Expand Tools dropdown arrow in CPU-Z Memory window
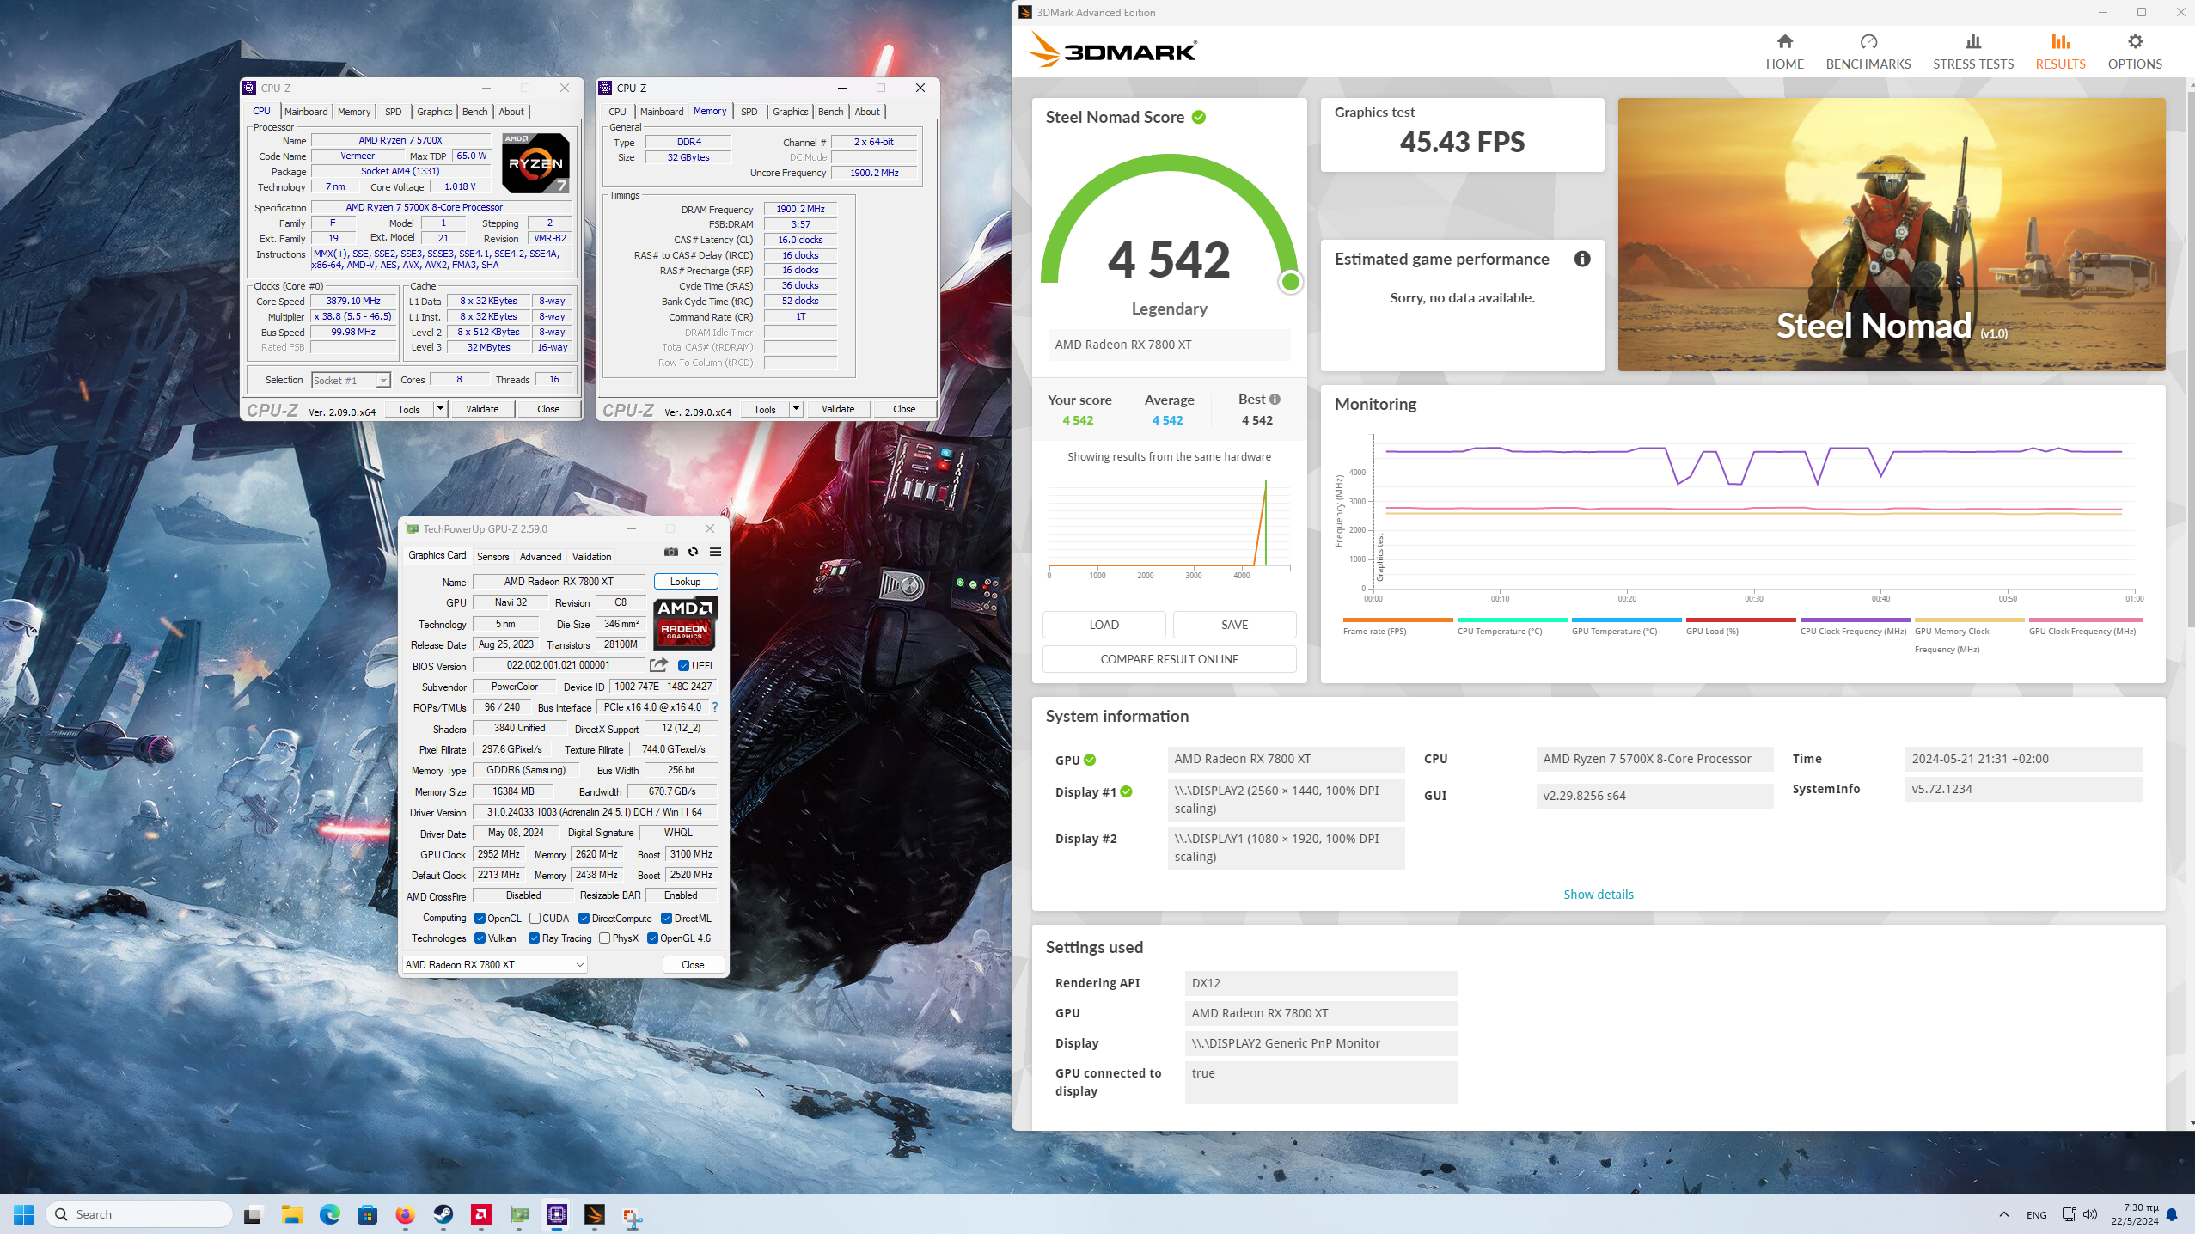This screenshot has width=2195, height=1234. click(x=796, y=409)
